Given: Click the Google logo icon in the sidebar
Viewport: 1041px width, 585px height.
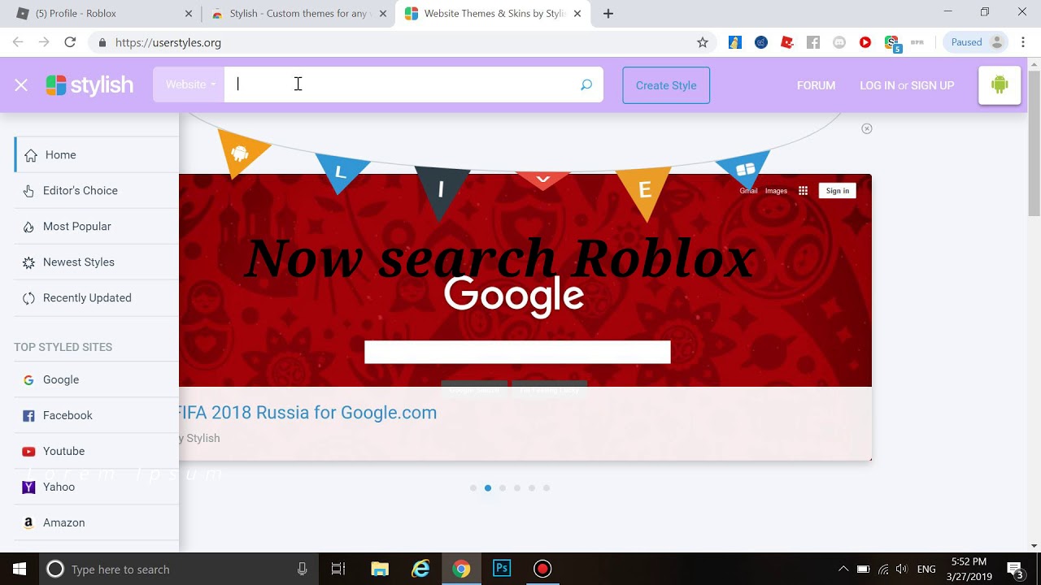Looking at the screenshot, I should [x=28, y=380].
